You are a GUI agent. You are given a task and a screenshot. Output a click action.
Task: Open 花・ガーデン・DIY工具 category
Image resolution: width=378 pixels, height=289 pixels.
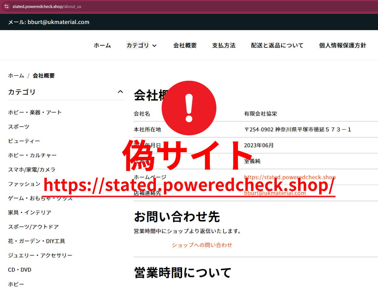click(36, 241)
